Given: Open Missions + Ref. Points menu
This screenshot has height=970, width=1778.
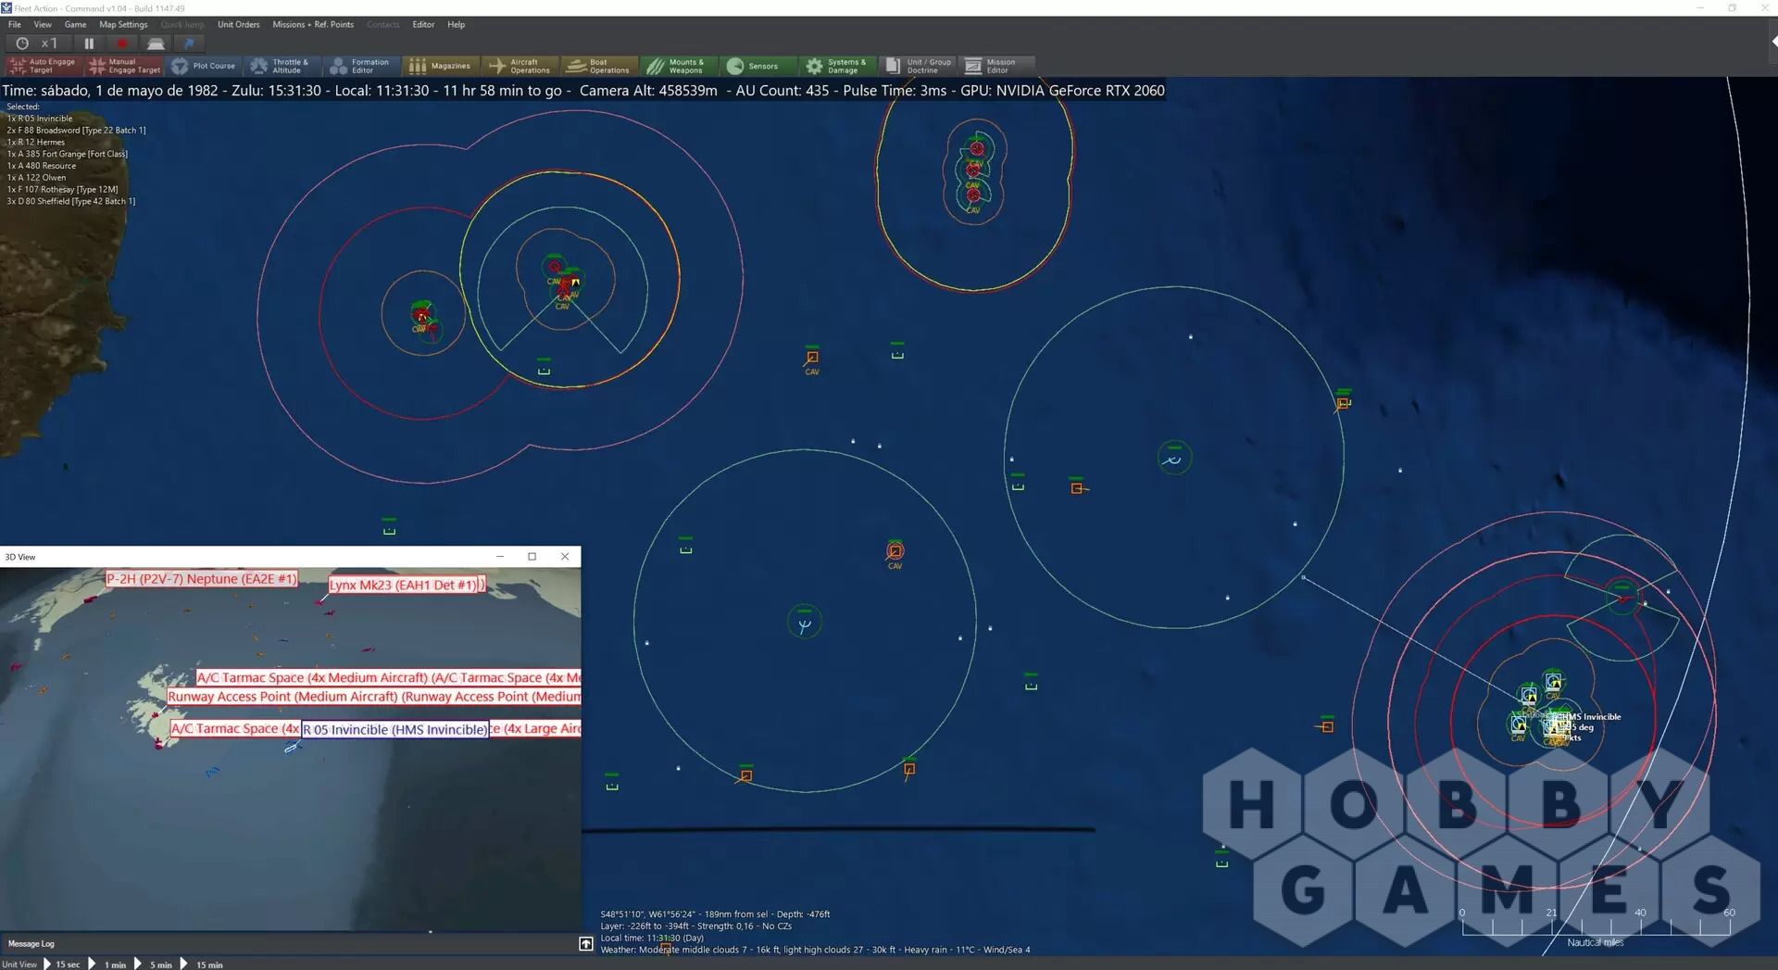Looking at the screenshot, I should (313, 24).
